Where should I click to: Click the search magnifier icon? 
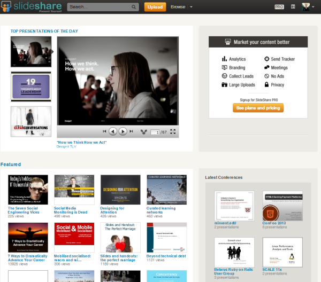(x=134, y=7)
